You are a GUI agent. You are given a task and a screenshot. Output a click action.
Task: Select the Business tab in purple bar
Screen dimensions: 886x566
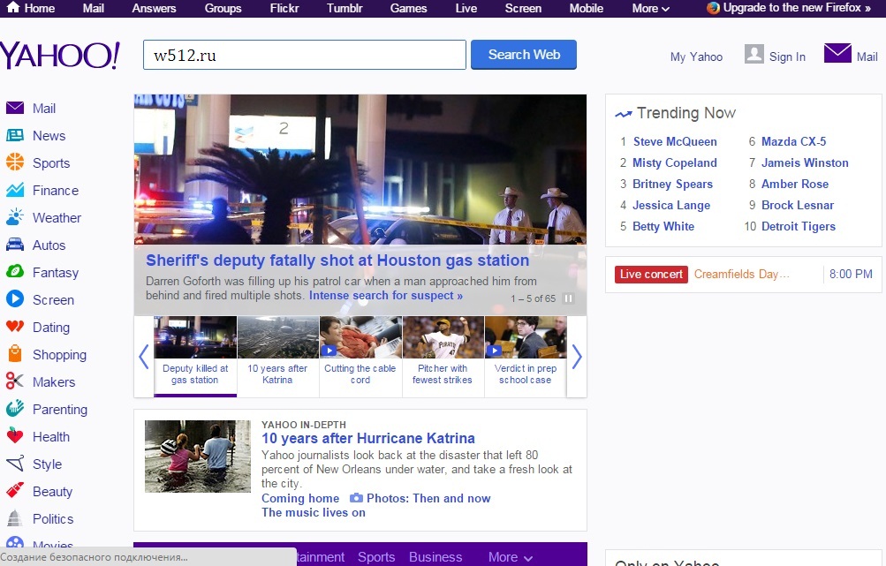tap(435, 557)
